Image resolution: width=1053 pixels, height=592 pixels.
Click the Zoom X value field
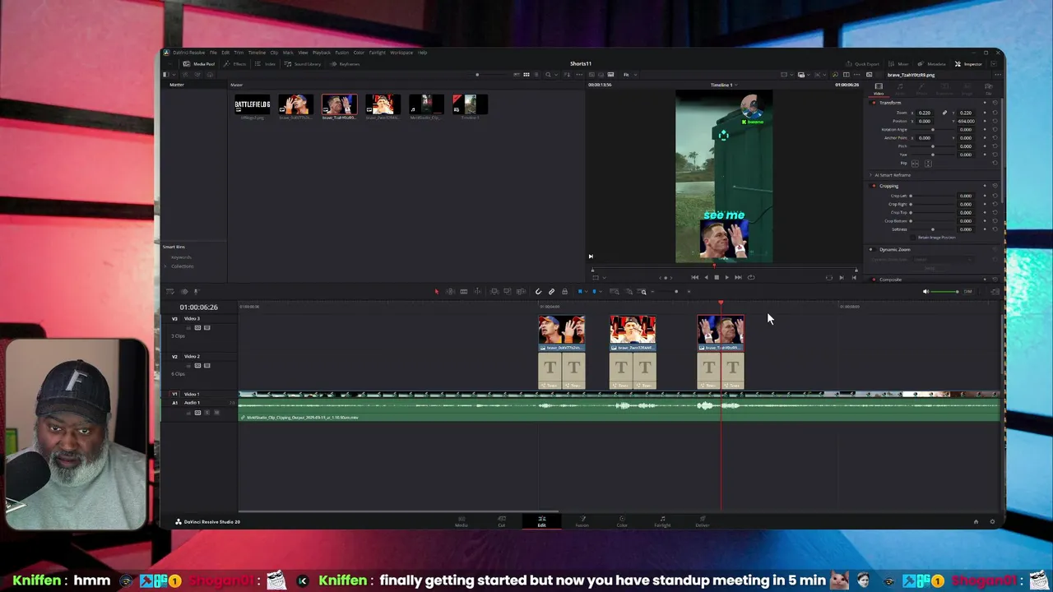(x=925, y=113)
